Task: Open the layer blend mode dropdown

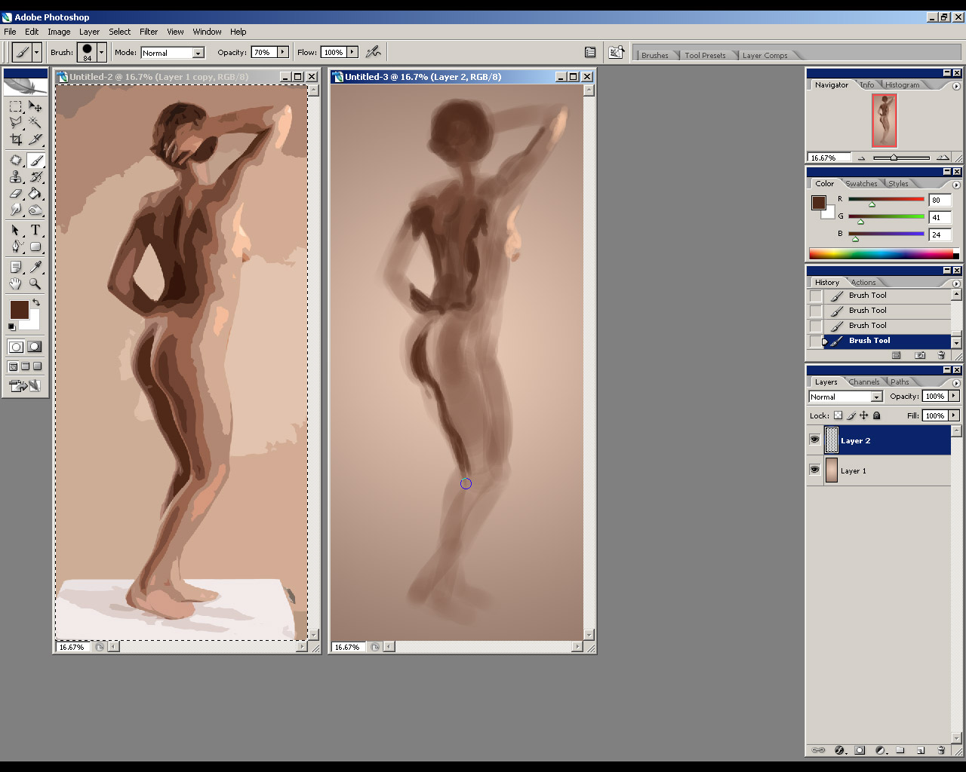Action: point(876,397)
